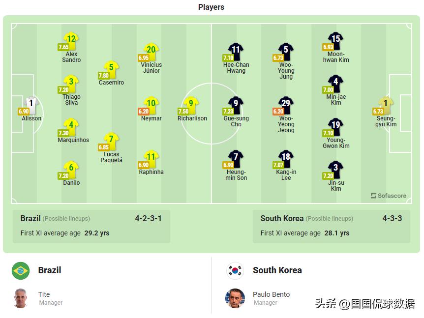Open the Brazil team link
Image resolution: width=424 pixels, height=318 pixels.
coord(50,270)
